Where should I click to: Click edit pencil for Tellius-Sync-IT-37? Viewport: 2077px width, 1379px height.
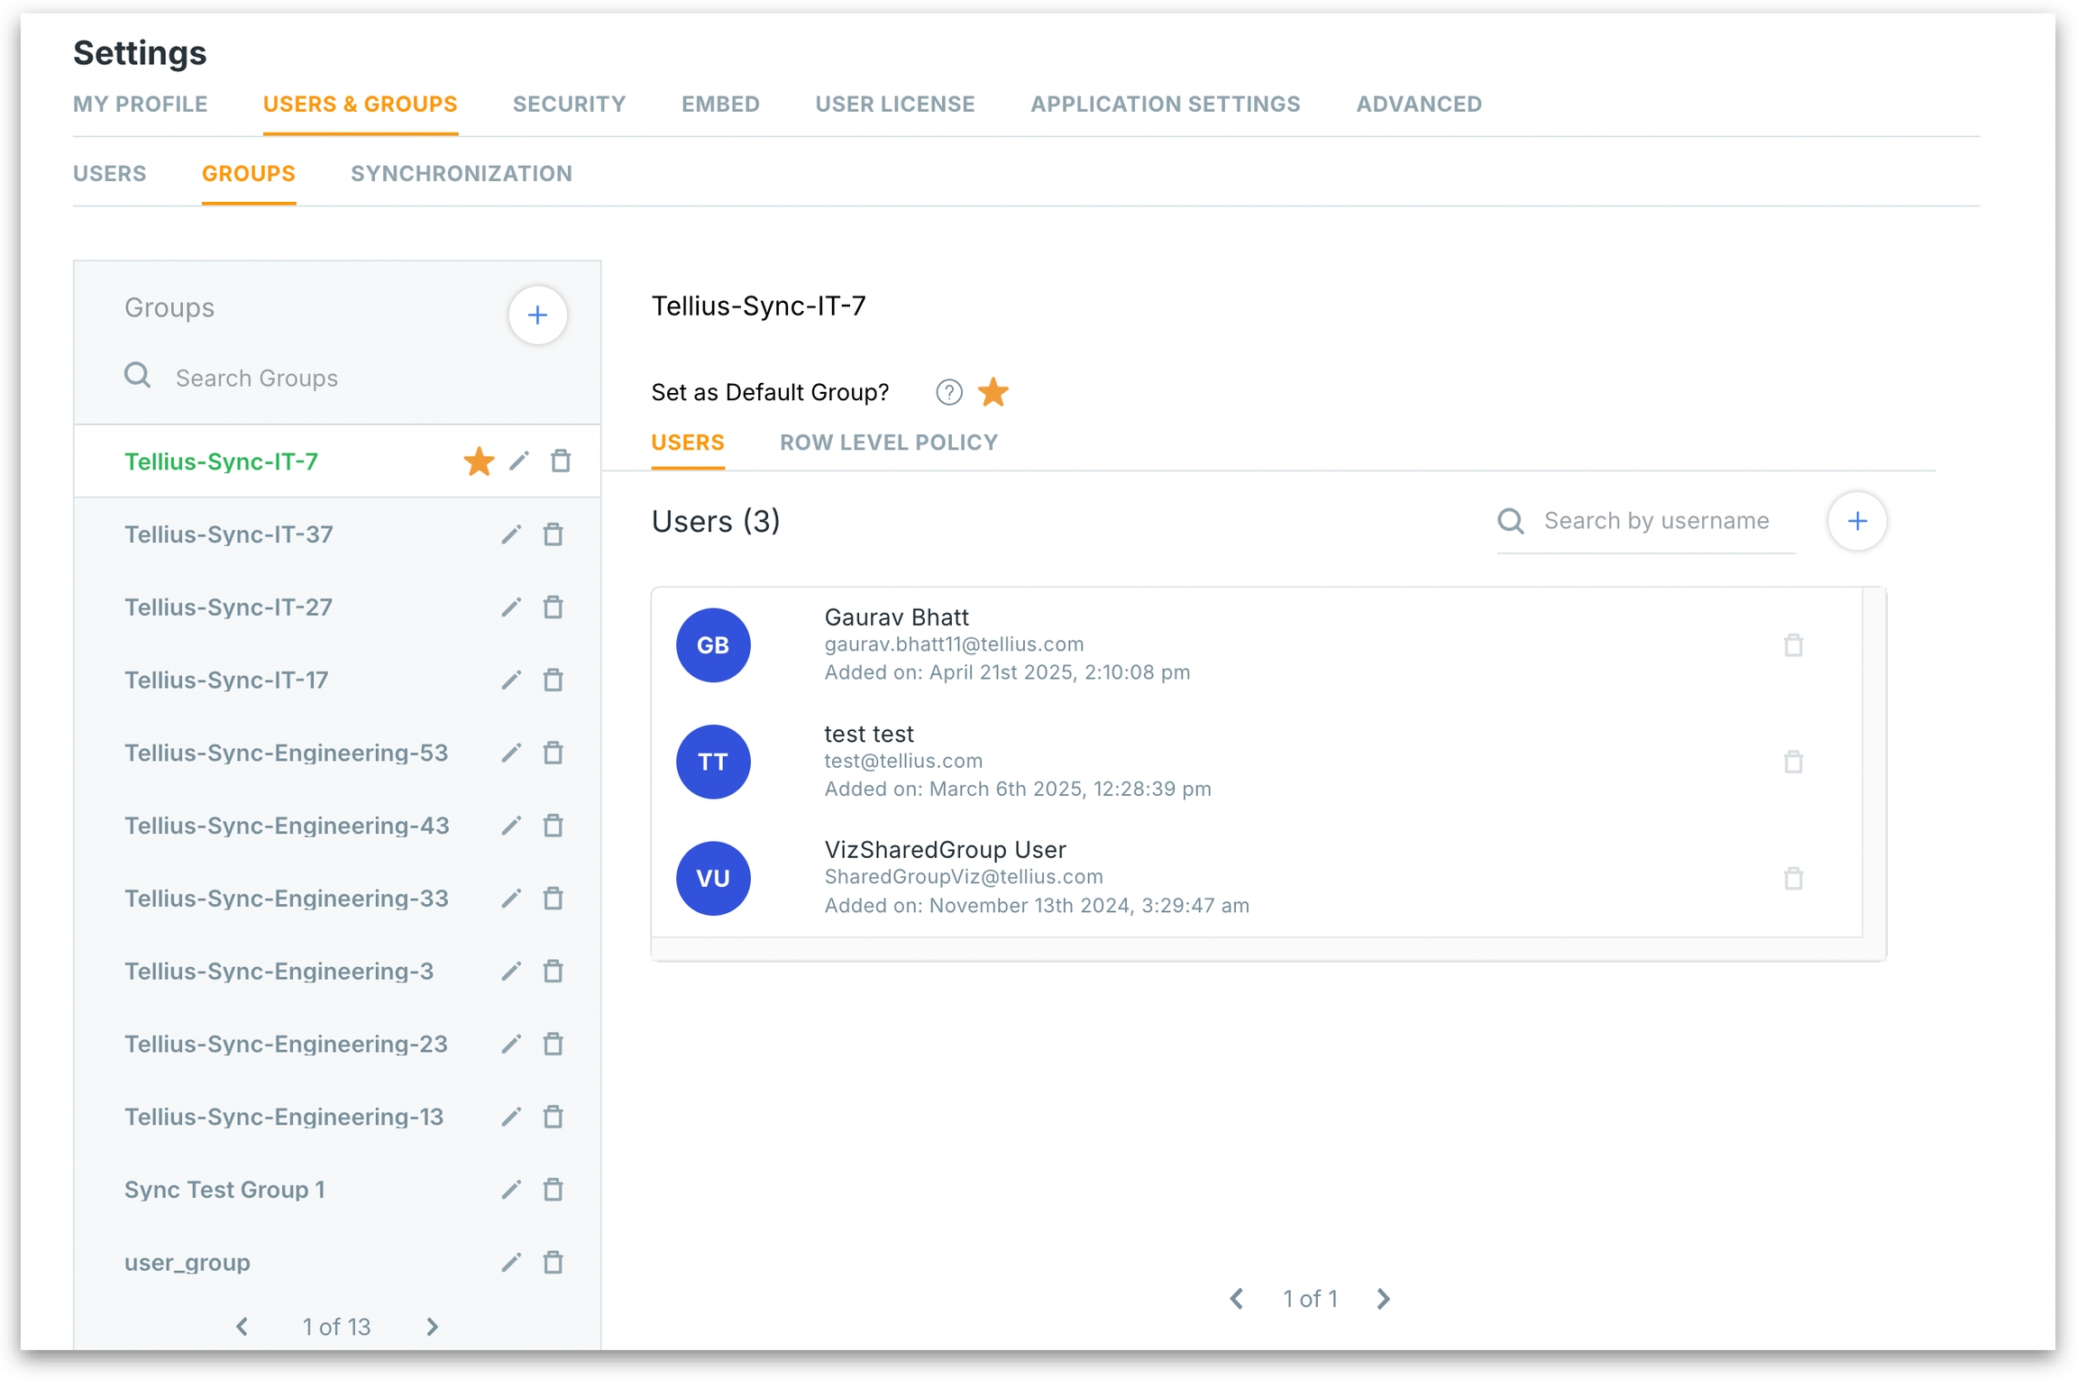click(x=511, y=534)
